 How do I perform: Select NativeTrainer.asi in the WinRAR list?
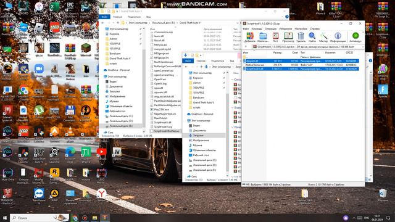point(301,65)
